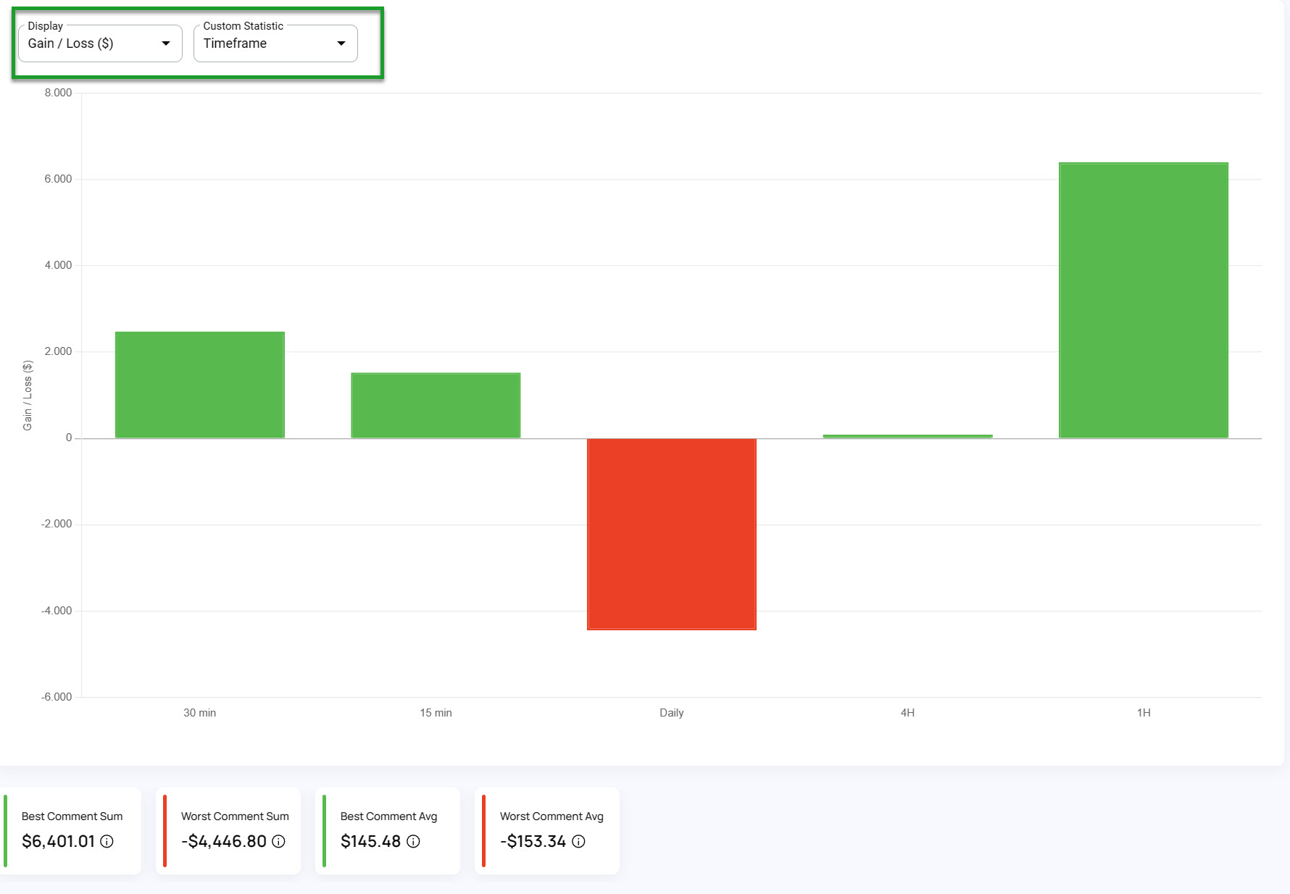Viewport: 1290px width, 894px height.
Task: Click the red strip on Worst Comment Sum card
Action: [x=165, y=830]
